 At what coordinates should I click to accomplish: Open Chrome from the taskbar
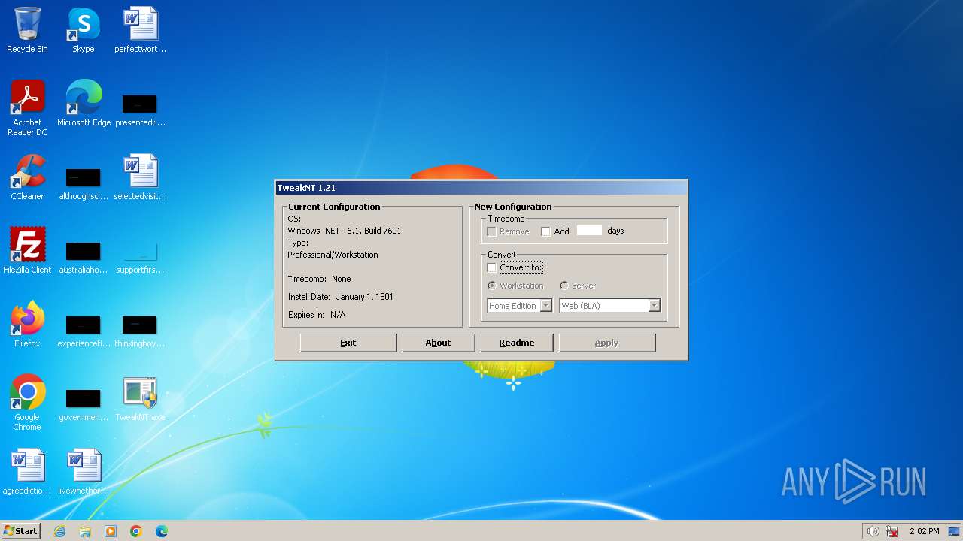pos(136,531)
